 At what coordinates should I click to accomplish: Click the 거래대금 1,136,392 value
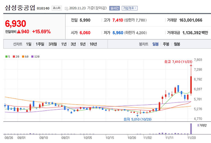point(192,33)
